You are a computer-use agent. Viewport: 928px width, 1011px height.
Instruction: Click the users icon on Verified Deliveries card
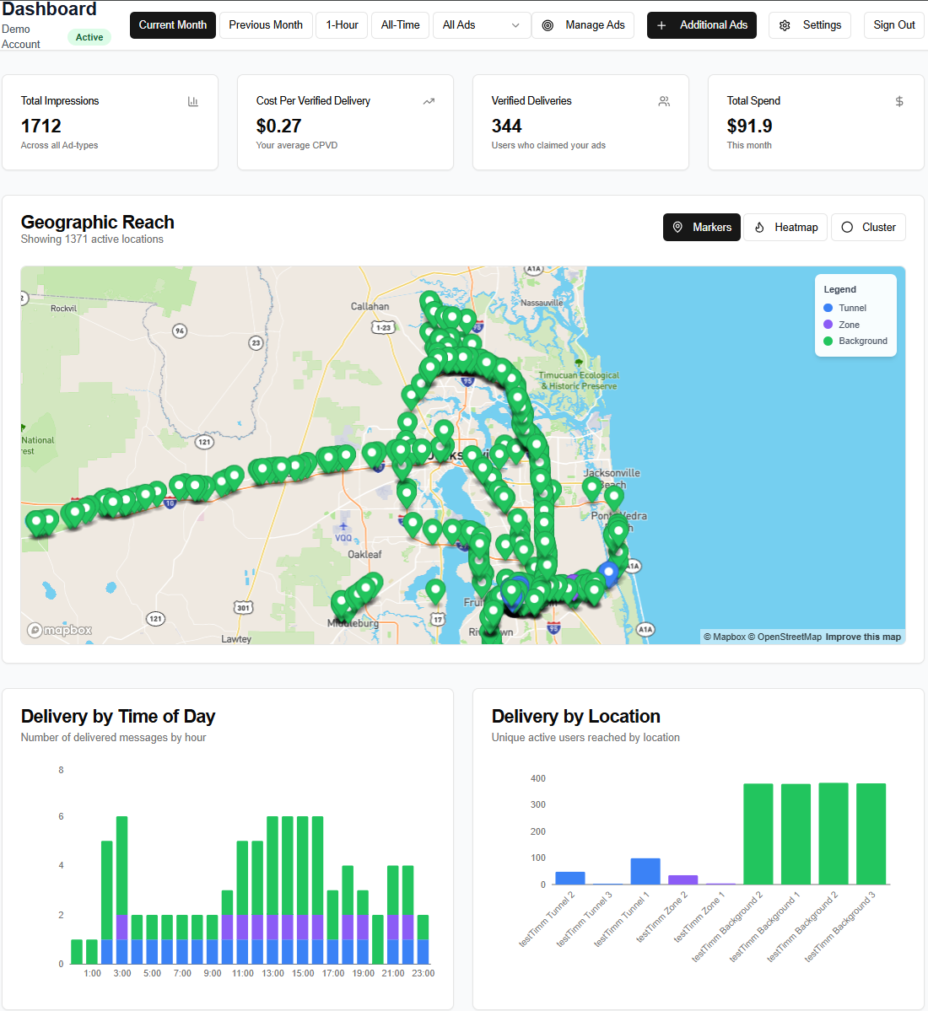[664, 100]
